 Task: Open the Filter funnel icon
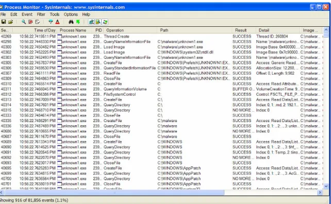coord(51,22)
